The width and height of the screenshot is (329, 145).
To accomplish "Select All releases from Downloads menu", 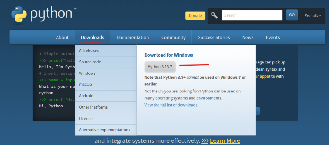I will tap(89, 51).
